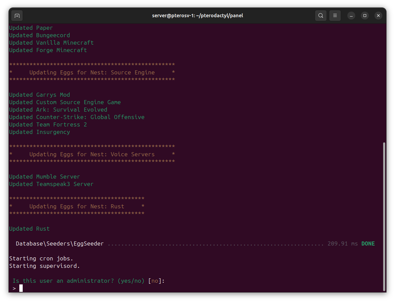
Task: Click the green DONE status text
Action: [368, 243]
